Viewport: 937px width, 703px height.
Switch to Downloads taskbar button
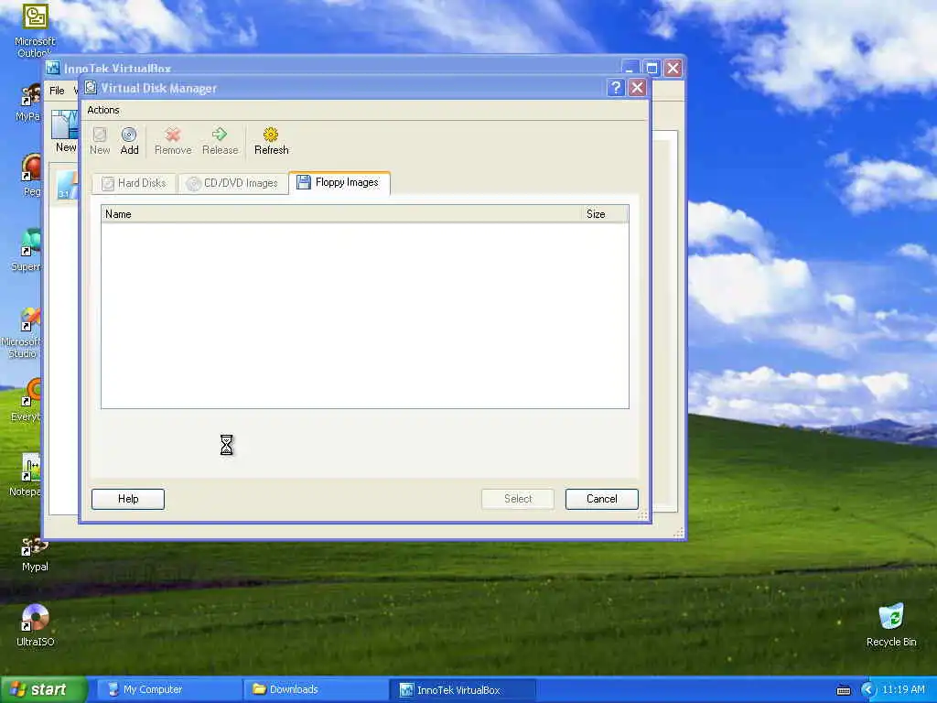click(315, 690)
